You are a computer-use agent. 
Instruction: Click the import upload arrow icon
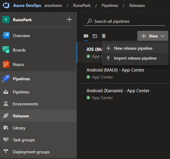pos(108,58)
